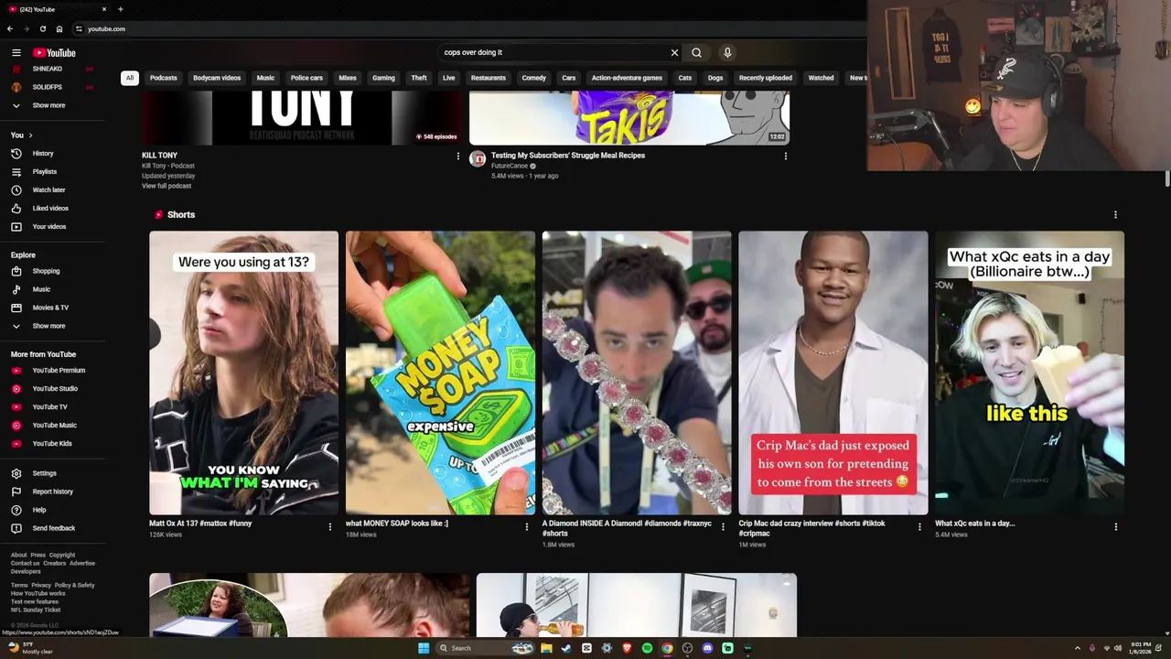Select the Police cars filter chip
Screen dimensions: 1171x659
306,78
